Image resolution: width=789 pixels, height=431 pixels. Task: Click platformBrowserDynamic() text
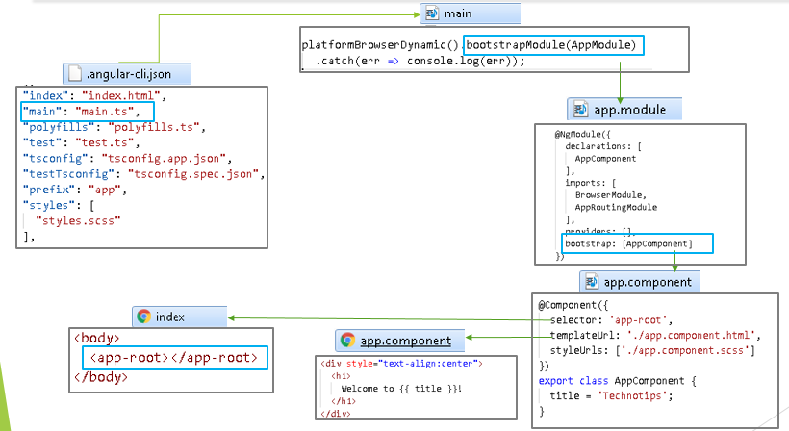tap(380, 45)
